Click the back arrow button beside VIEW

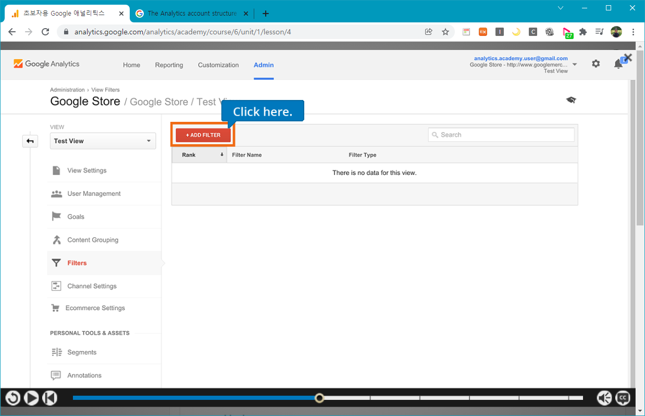click(x=30, y=141)
